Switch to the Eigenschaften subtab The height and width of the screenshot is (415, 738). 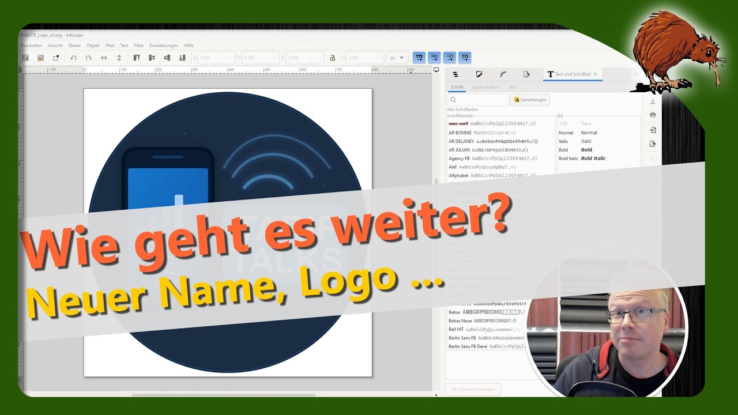[485, 87]
